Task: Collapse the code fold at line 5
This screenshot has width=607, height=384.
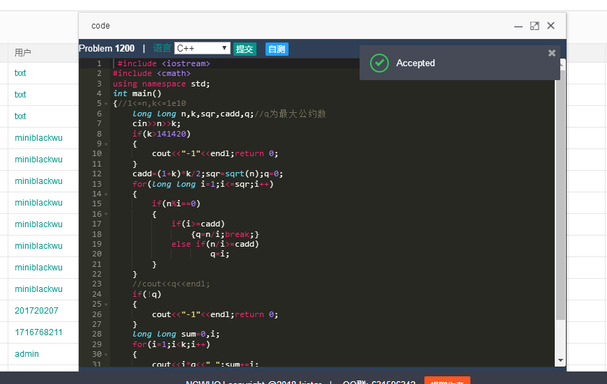Action: (x=106, y=104)
